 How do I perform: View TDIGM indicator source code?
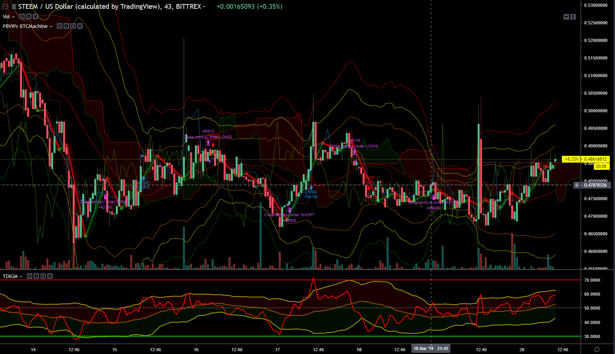43,276
